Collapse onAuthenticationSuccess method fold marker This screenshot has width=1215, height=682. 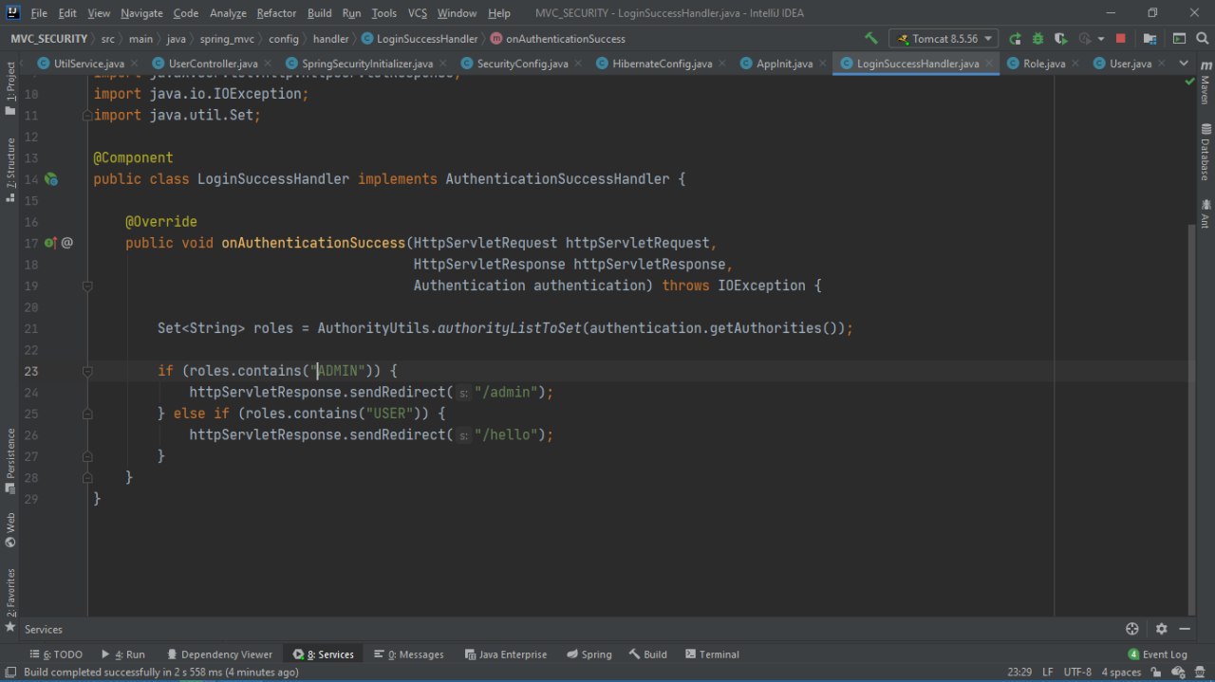(x=86, y=286)
